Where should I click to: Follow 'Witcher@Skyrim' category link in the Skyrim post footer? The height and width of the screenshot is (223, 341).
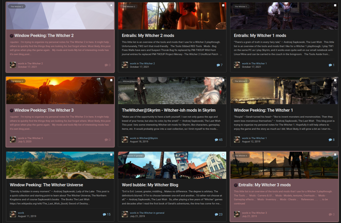(x=149, y=138)
